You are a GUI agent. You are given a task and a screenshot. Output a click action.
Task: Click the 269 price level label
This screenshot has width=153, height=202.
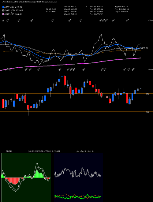pos(147,112)
